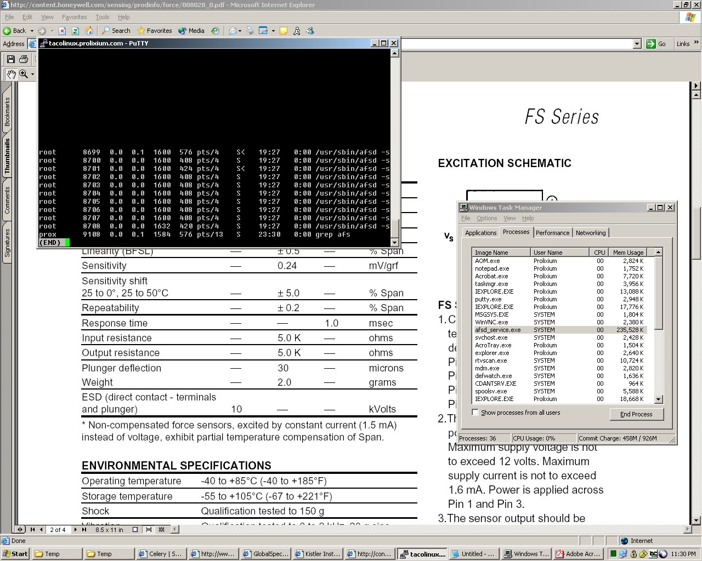Open the Bookmarks side tab in Acrobat
Image resolution: width=702 pixels, height=561 pixels.
7,111
